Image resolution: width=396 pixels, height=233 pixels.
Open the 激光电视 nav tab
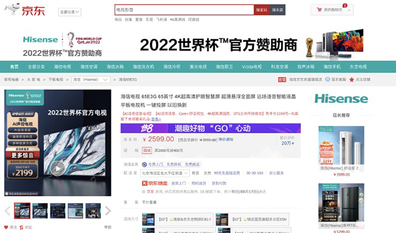[x=198, y=67]
